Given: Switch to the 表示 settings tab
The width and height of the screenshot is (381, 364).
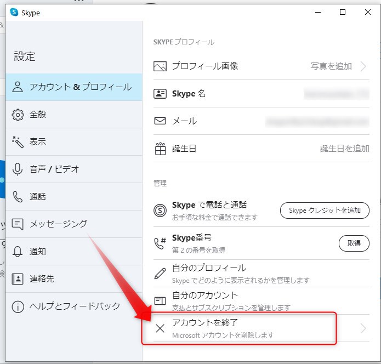Looking at the screenshot, I should coord(74,142).
